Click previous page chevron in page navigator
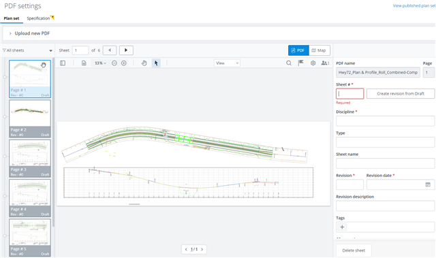Image resolution: width=436 pixels, height=258 pixels. (186, 249)
